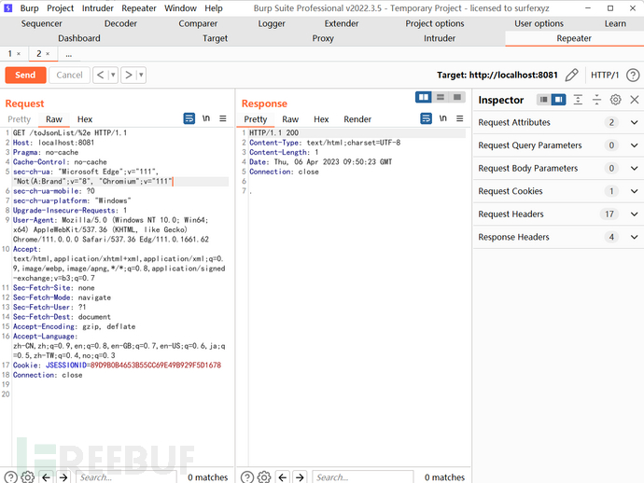Open the HTTP/1 protocol selector
This screenshot has width=644, height=483.
pos(605,76)
